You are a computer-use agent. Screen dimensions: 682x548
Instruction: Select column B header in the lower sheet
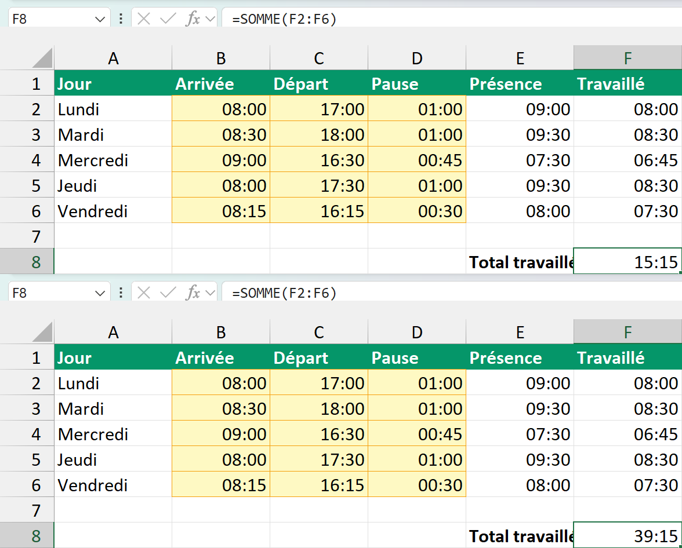(221, 332)
